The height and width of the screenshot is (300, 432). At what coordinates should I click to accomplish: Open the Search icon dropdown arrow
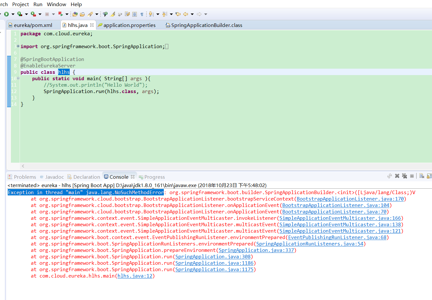click(97, 14)
